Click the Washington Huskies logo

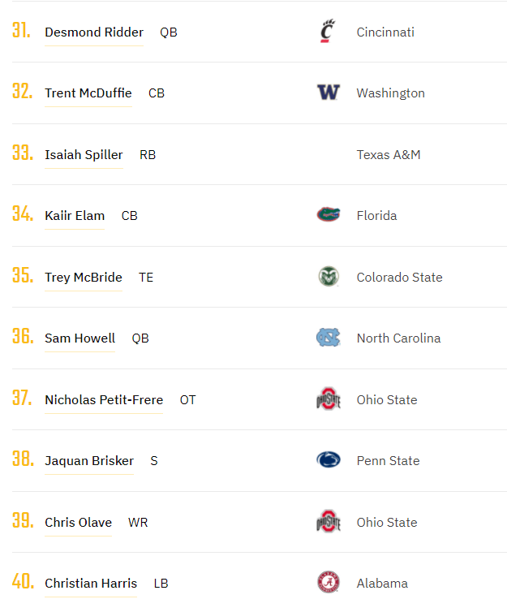tap(328, 93)
